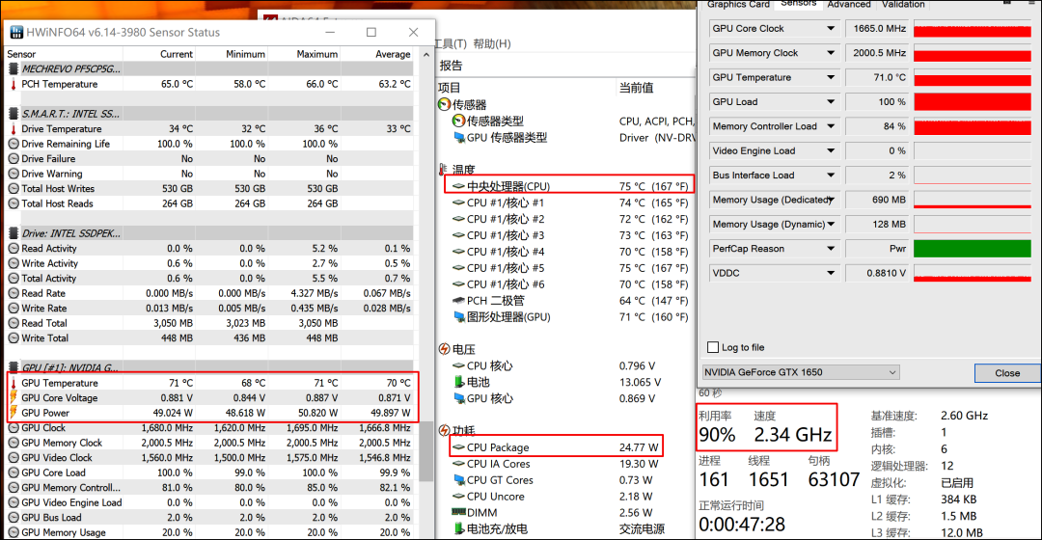Open the NVIDIA GeForce GTX 1650 selector
Screen dimensions: 1042x540
801,372
